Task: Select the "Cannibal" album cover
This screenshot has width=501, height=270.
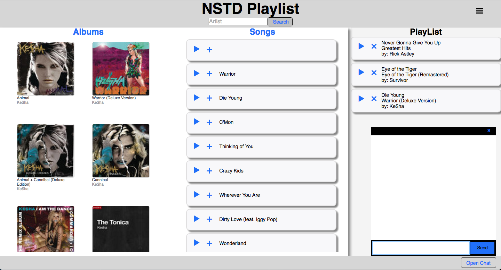Action: coord(121,151)
